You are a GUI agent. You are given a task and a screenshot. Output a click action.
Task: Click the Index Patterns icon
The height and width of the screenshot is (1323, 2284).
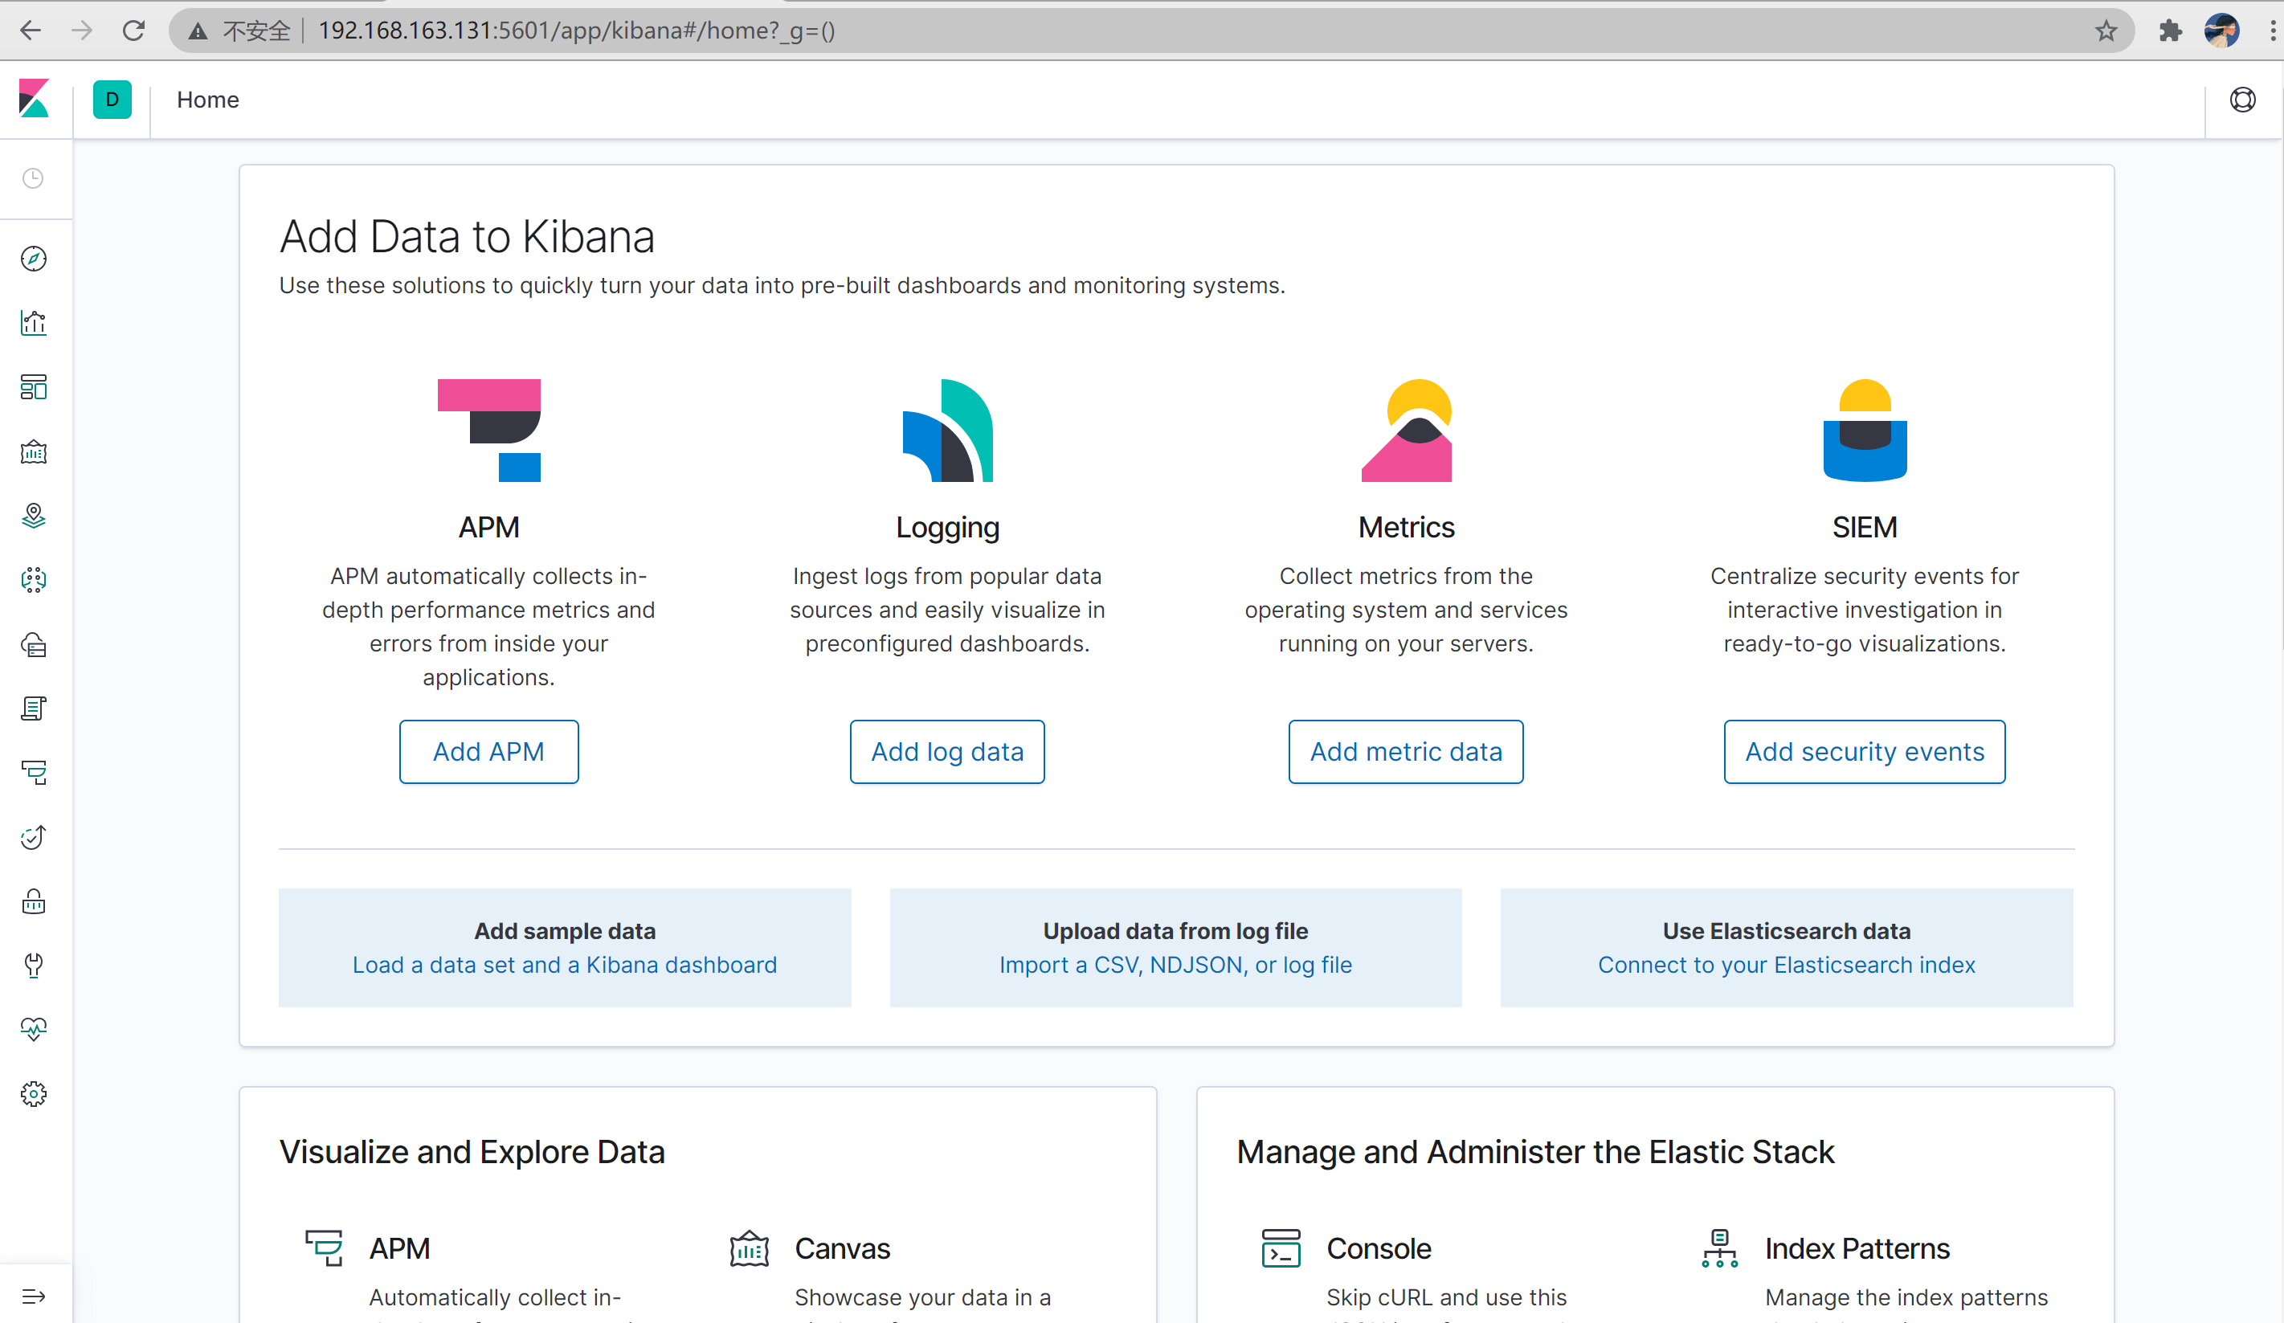point(1719,1247)
